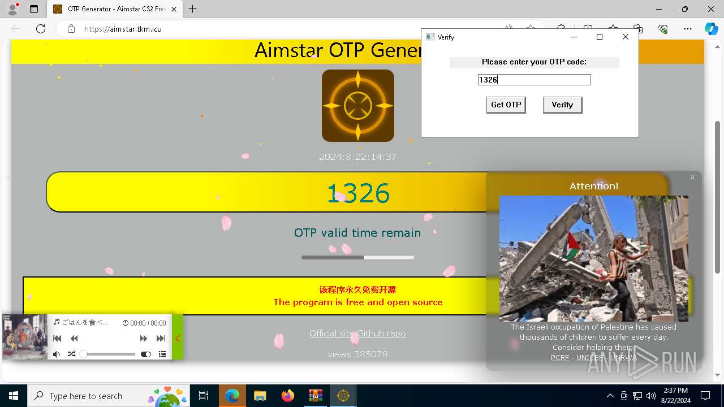Screen dimensions: 724x407
Task: Open the UNRWA link
Action: (623, 357)
